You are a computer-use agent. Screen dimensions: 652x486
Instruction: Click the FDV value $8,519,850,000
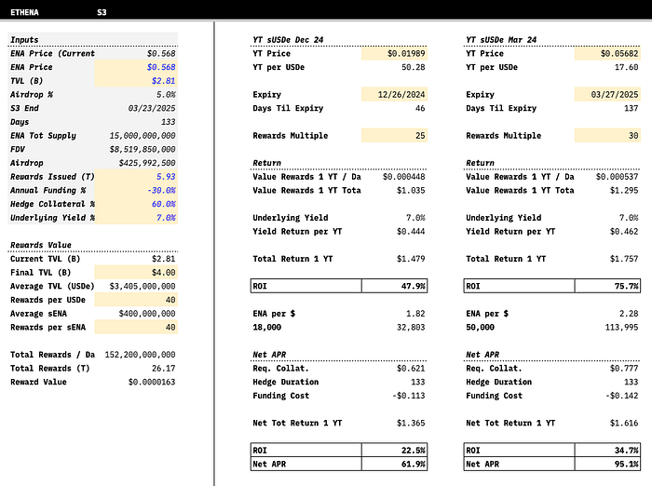click(143, 149)
